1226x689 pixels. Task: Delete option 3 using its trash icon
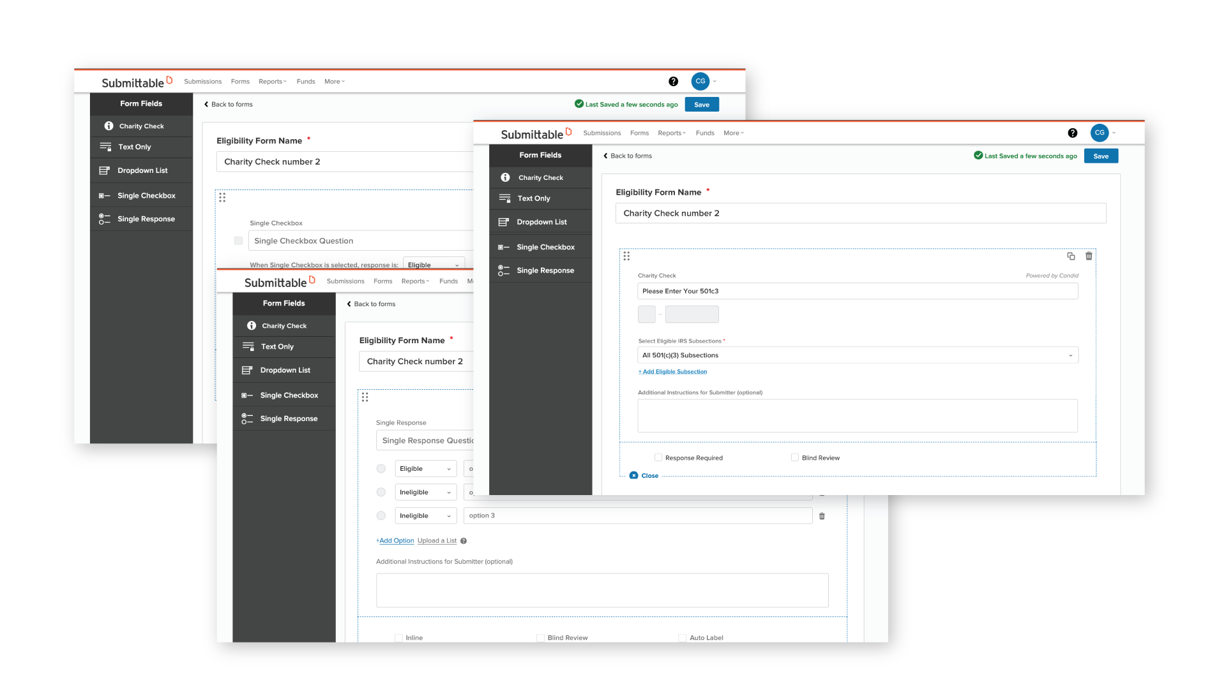tap(822, 516)
